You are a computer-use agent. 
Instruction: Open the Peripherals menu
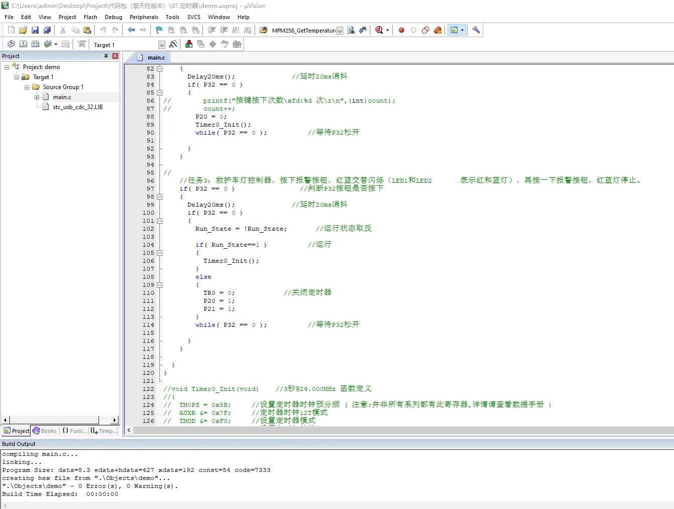tap(144, 17)
